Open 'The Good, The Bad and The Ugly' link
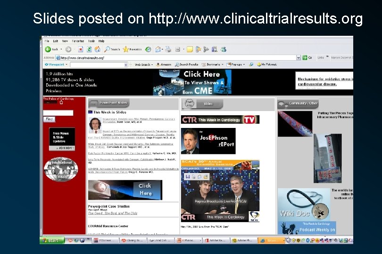Screen dimensions: 382x254 click(113, 213)
